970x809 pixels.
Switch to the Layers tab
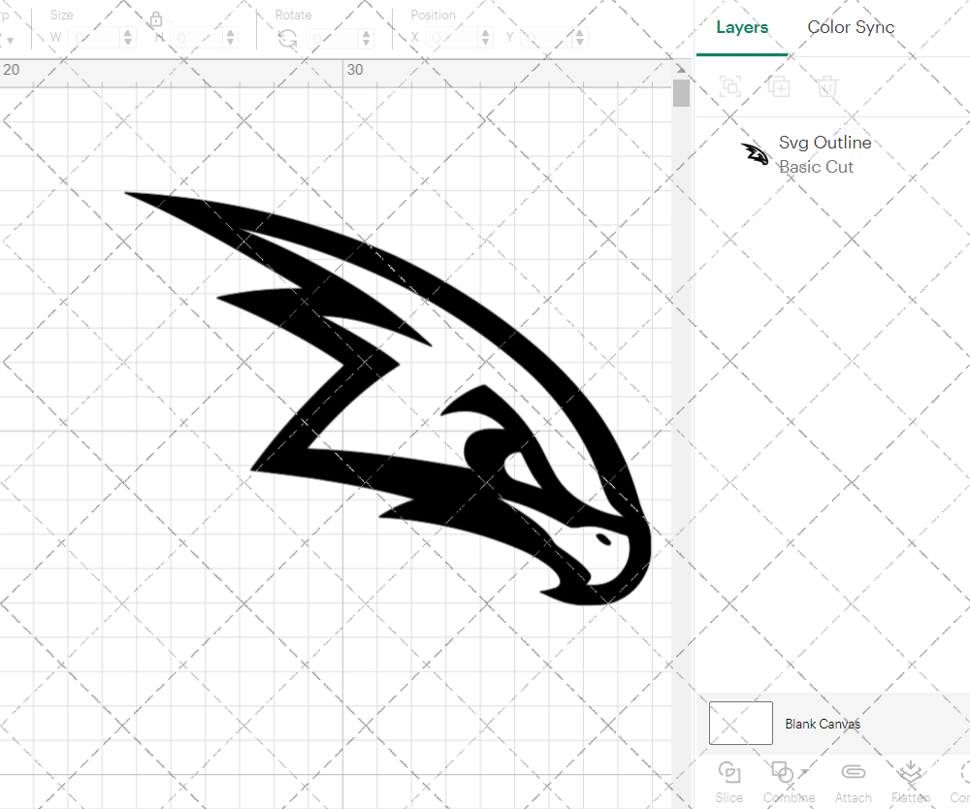(x=741, y=27)
